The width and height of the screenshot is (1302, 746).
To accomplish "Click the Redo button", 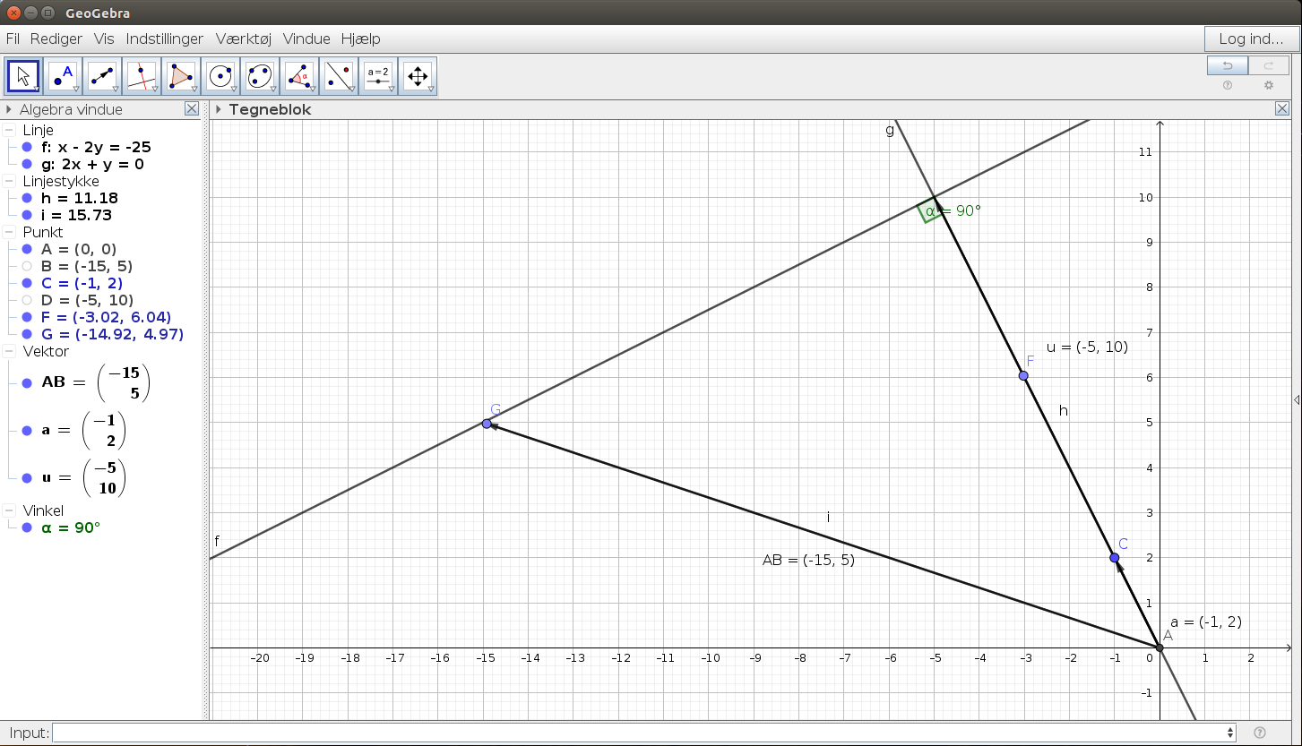I will click(x=1268, y=65).
